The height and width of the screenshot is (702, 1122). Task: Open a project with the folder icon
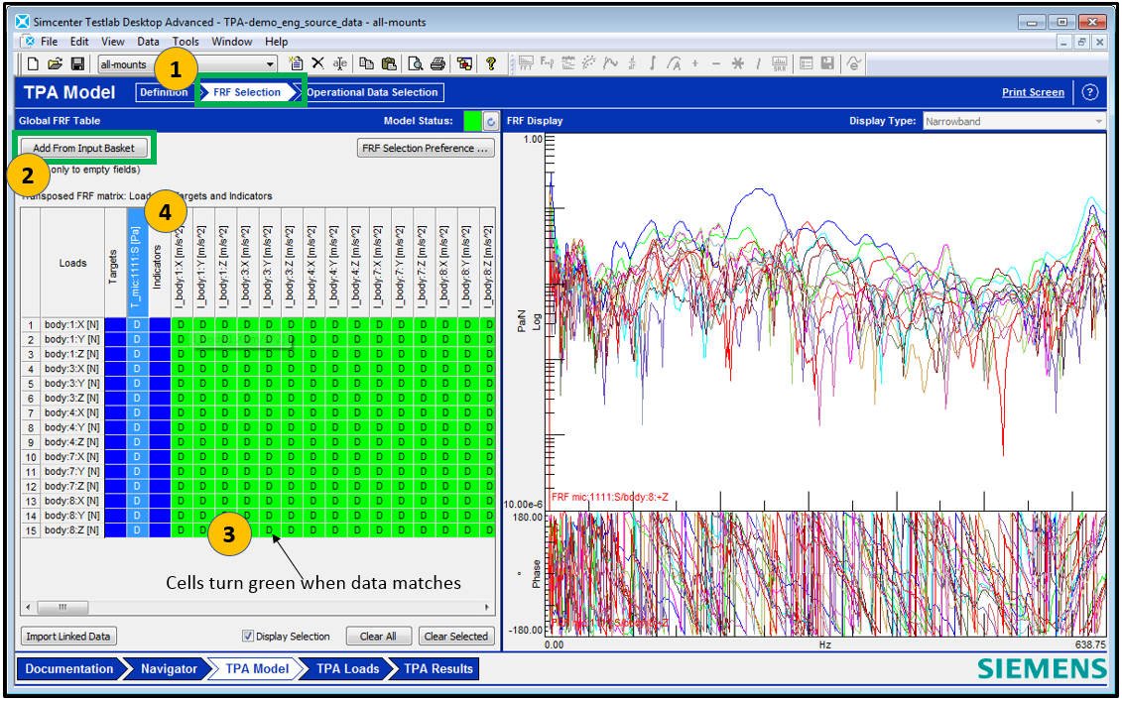click(x=55, y=63)
